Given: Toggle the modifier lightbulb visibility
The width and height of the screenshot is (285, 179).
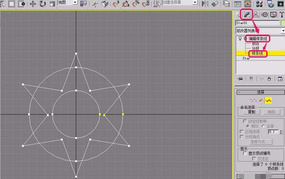Looking at the screenshot, I should click(x=239, y=38).
